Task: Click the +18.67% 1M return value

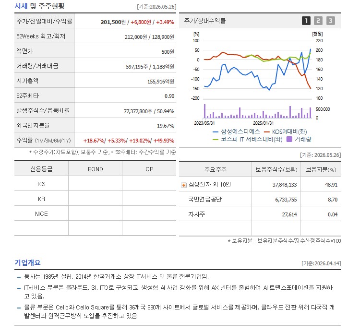Action: coord(94,141)
